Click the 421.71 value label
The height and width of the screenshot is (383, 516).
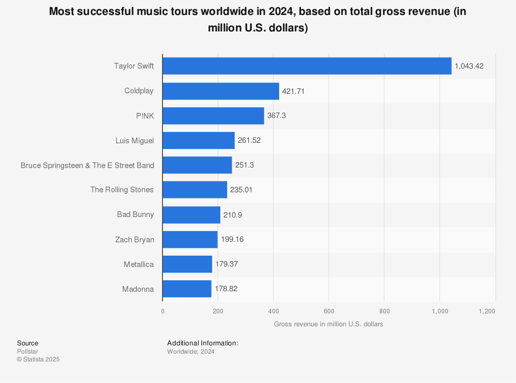pos(293,91)
